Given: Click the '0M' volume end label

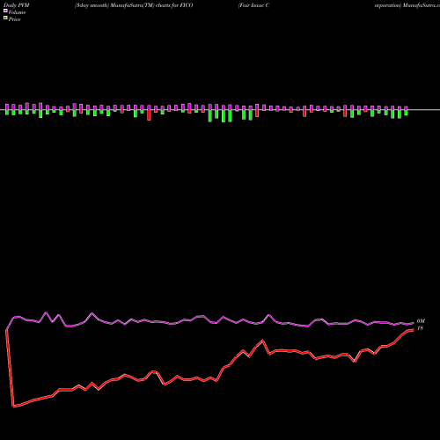Looking at the screenshot, I should pos(421,321).
